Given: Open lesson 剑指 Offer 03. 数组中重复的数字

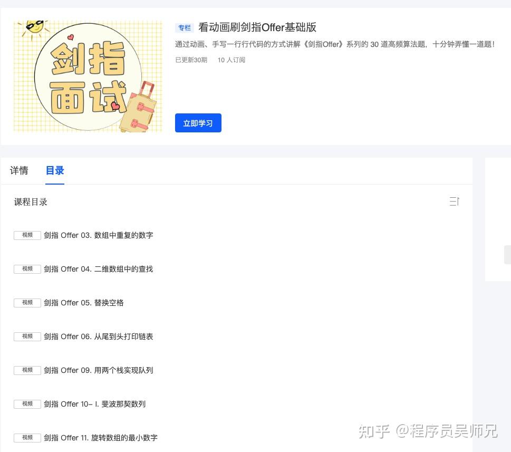Looking at the screenshot, I should 98,235.
